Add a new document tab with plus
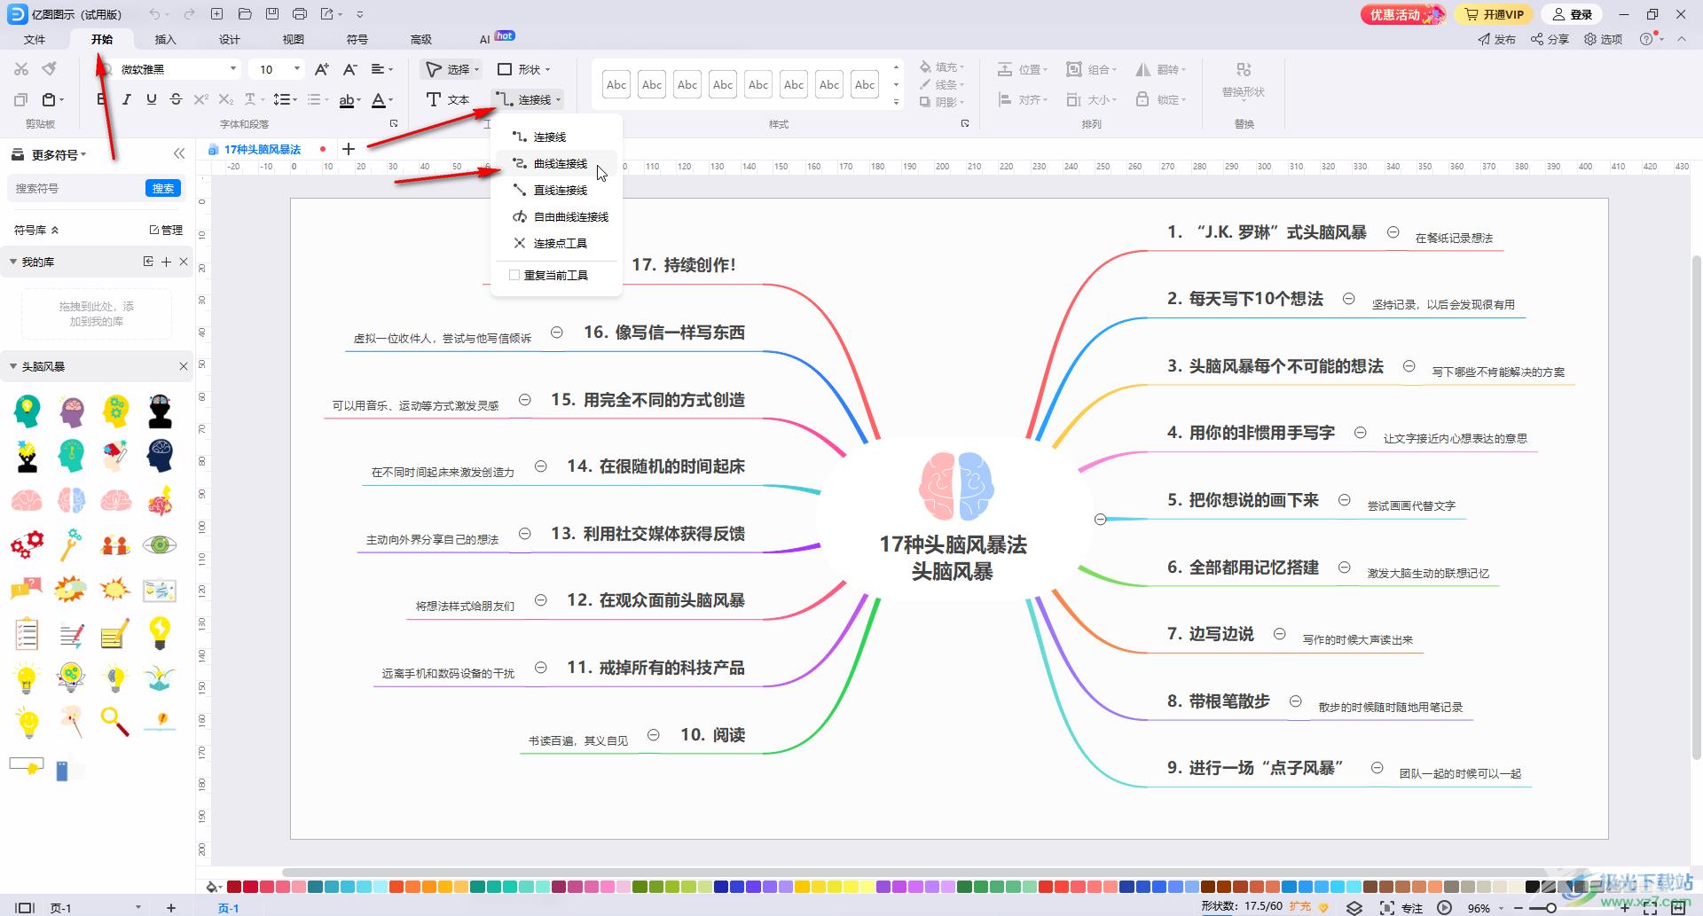The width and height of the screenshot is (1703, 916). [349, 149]
